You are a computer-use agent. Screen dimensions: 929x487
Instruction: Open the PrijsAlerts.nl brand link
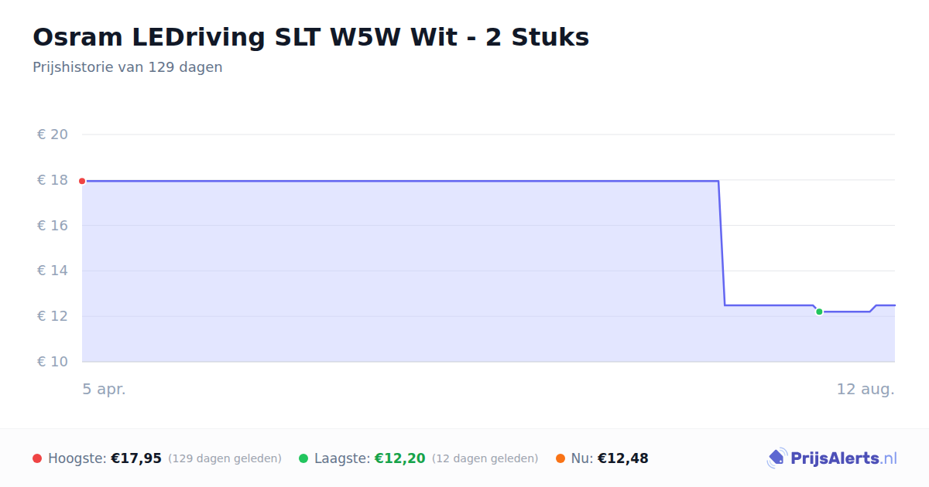[x=831, y=458]
